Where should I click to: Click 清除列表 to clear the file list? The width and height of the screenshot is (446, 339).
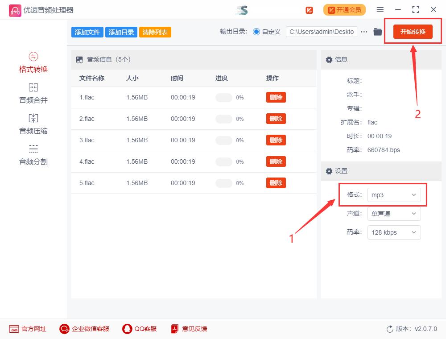(155, 32)
